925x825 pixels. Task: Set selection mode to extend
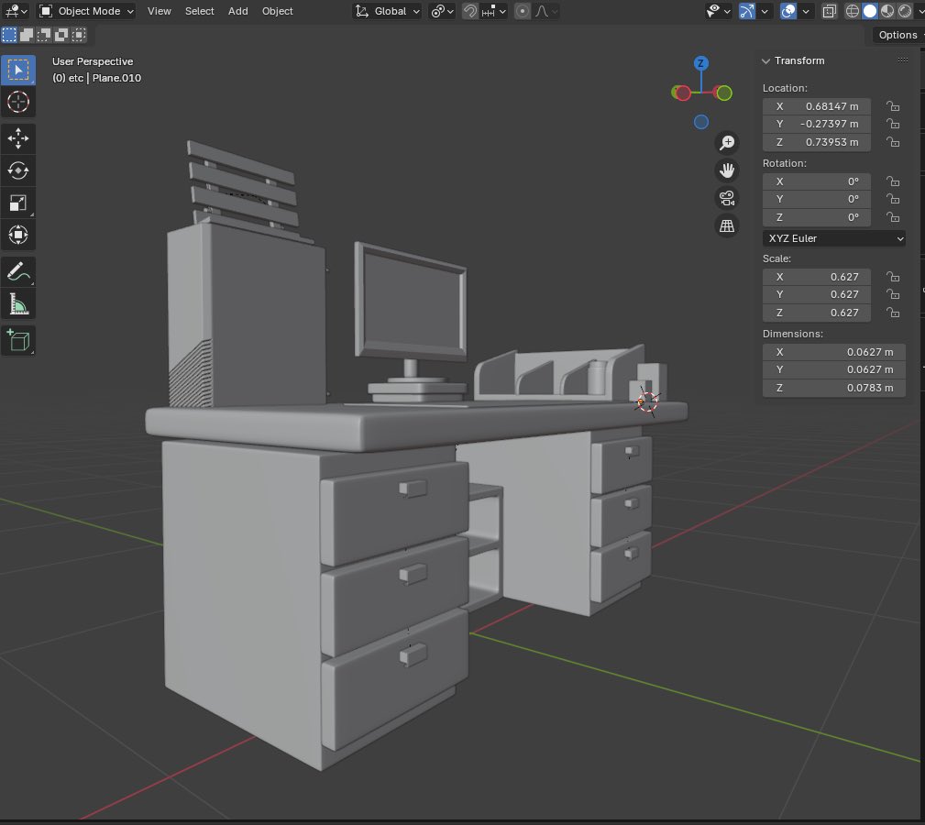[x=27, y=35]
